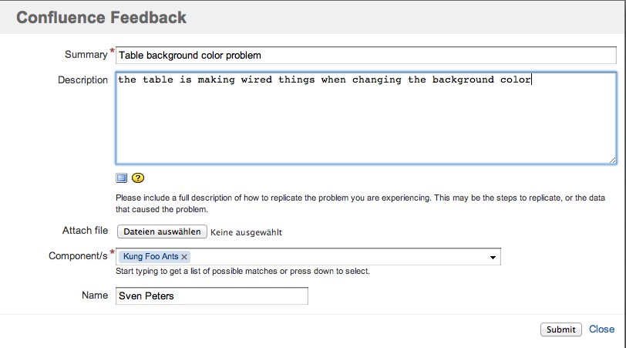
Task: Click the Confluence Feedback dialog title
Action: click(x=101, y=17)
